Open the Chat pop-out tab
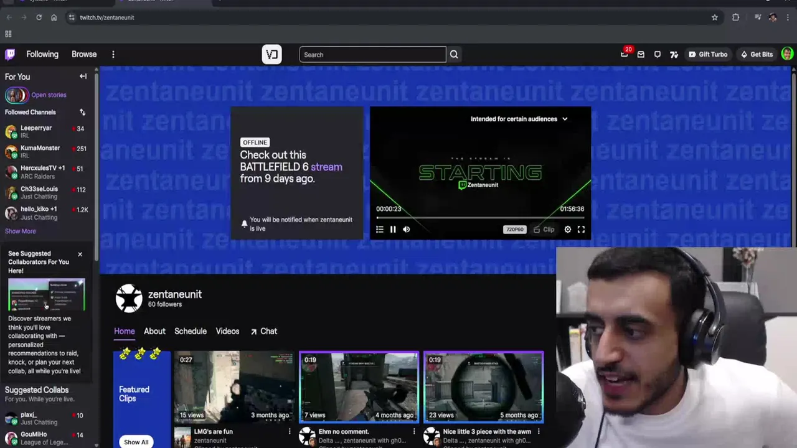The height and width of the screenshot is (448, 797). coord(264,331)
